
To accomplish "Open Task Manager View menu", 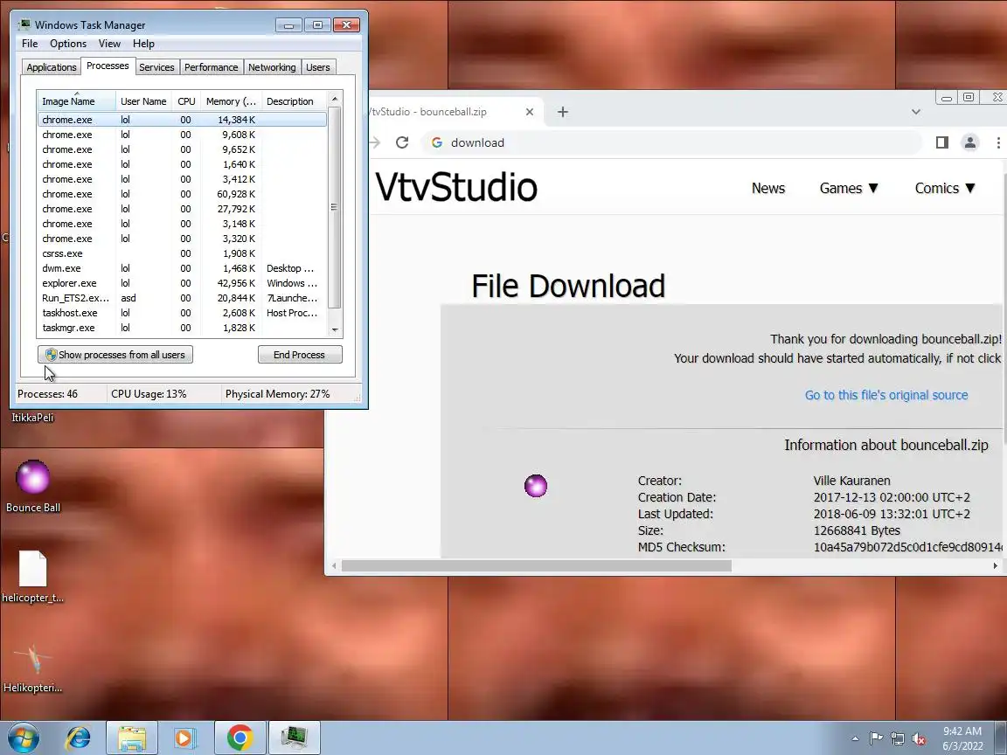I will pyautogui.click(x=109, y=44).
